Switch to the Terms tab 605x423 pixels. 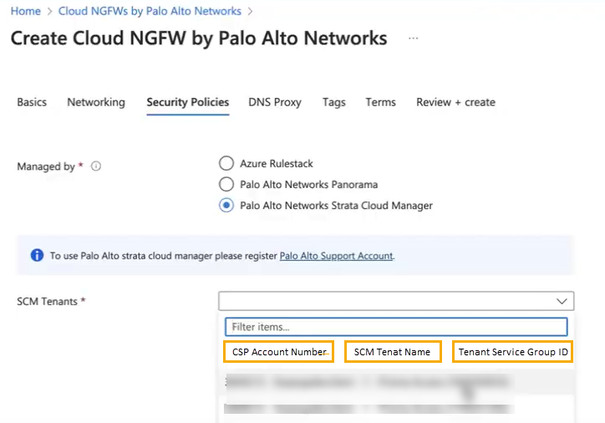point(380,102)
